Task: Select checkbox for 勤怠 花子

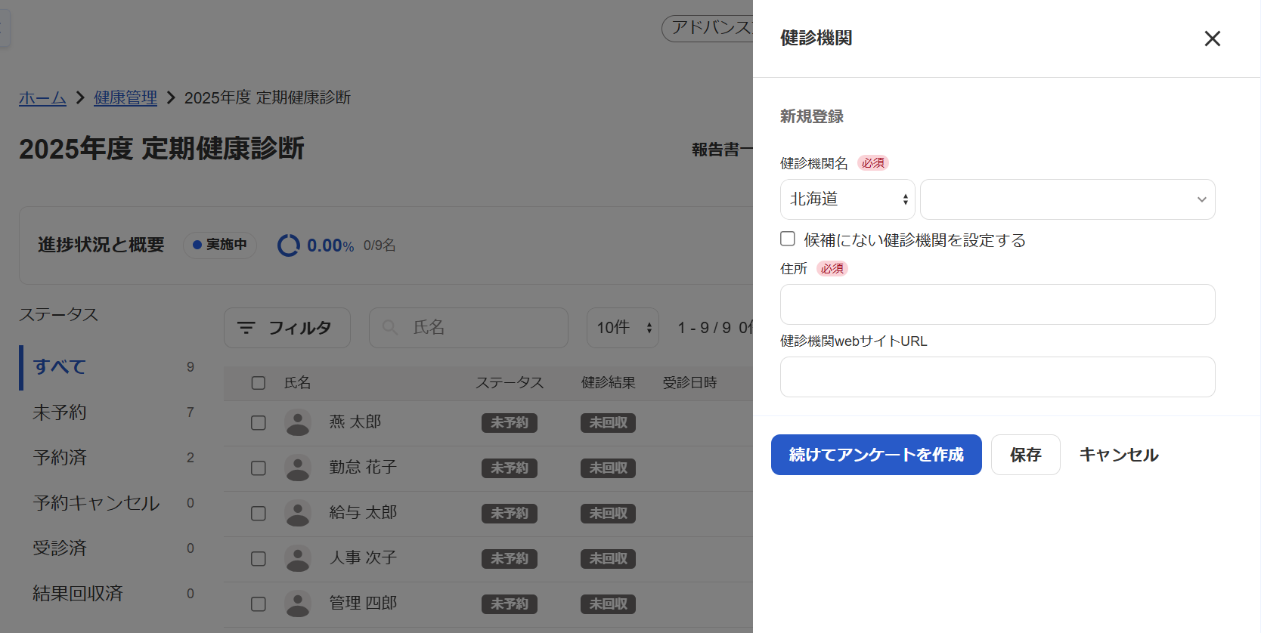Action: (x=259, y=468)
